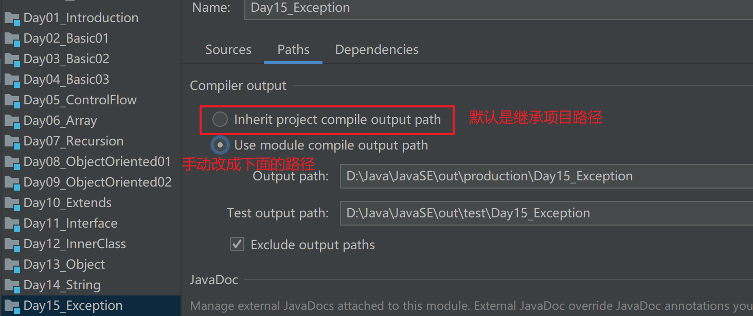This screenshot has height=316, width=753.
Task: Click the Day05_ControlFlow module folder icon
Action: coord(12,101)
